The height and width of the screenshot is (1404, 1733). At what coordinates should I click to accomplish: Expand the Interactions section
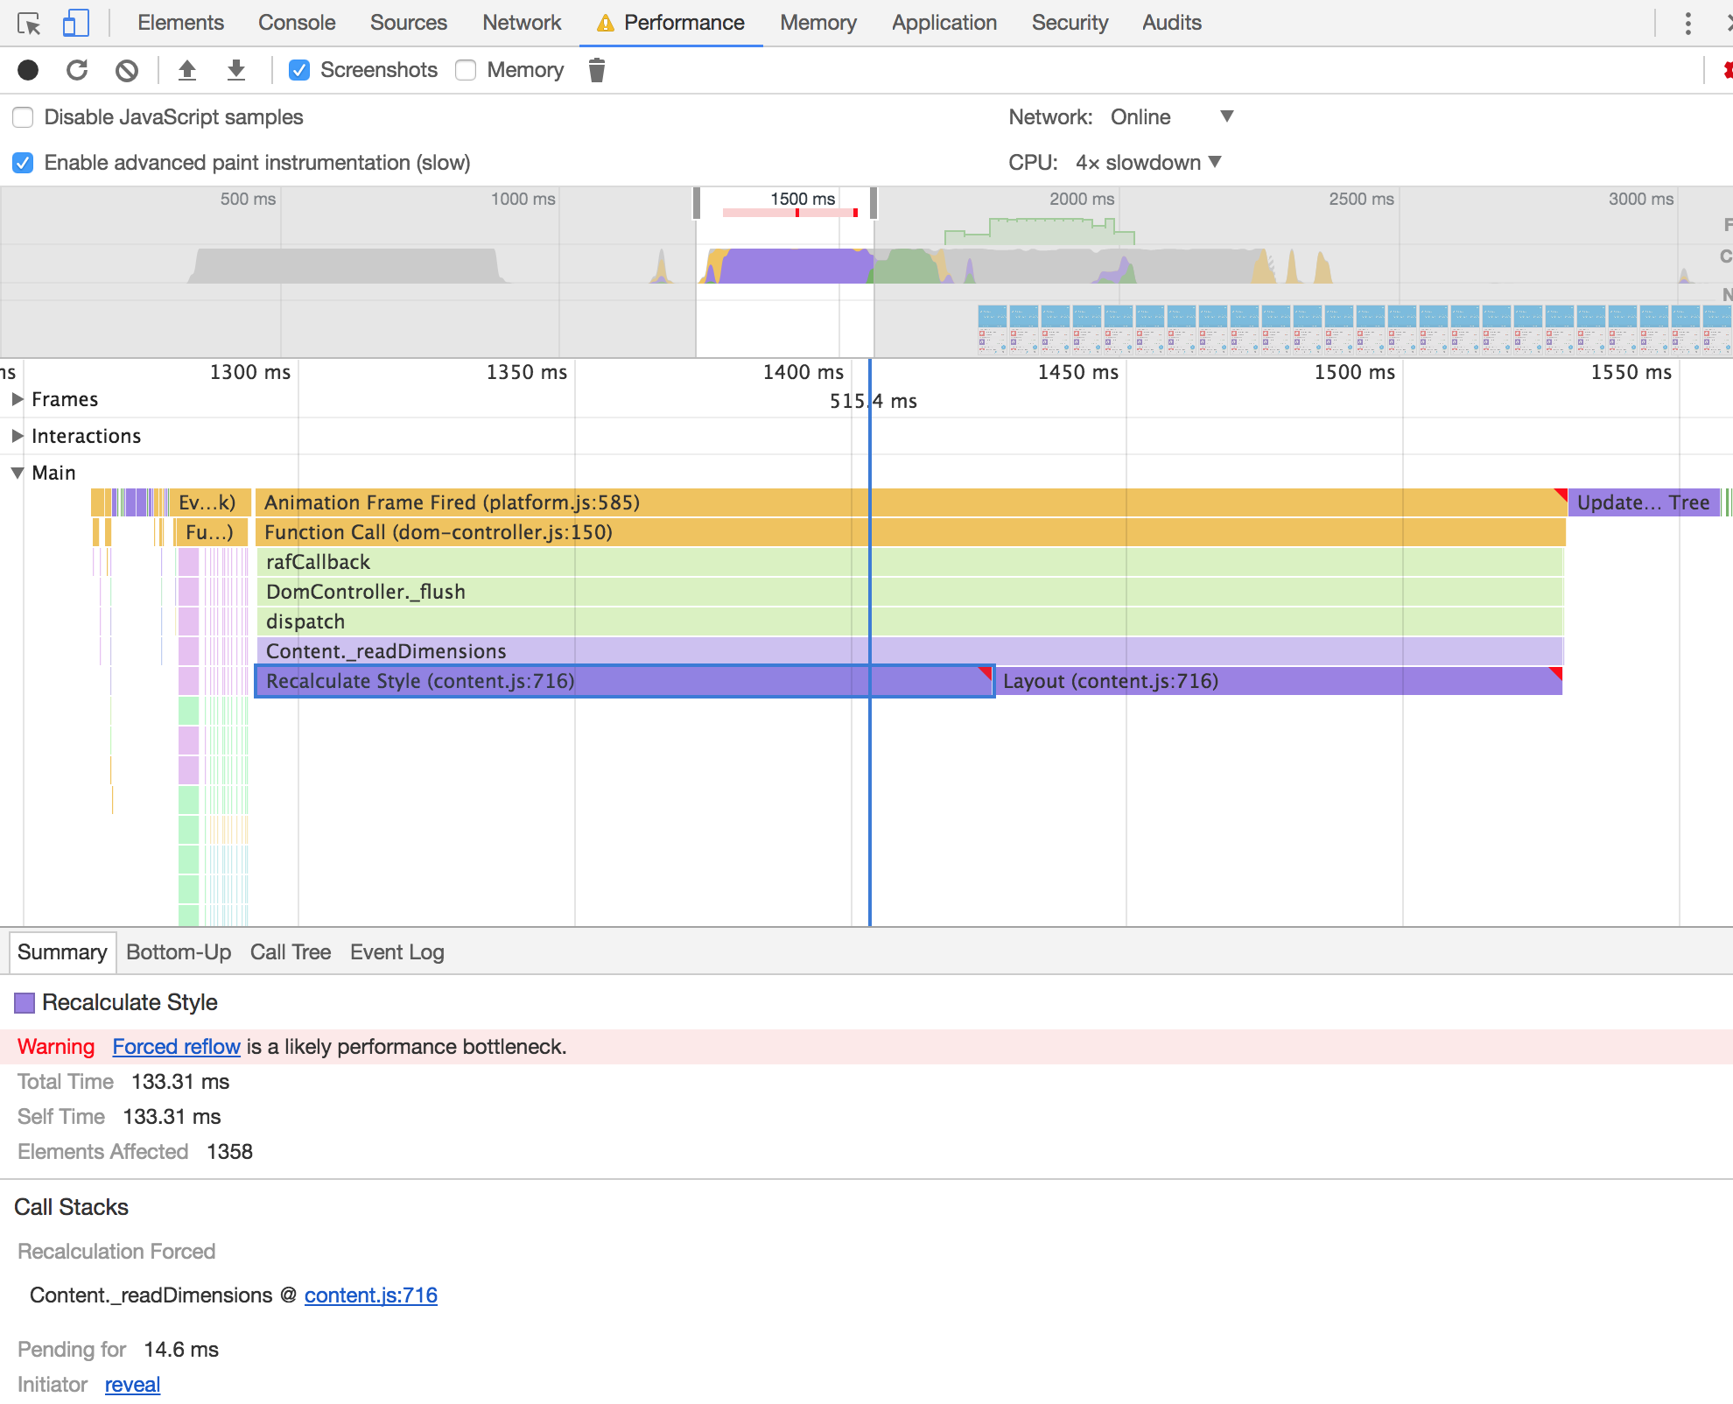(x=17, y=436)
